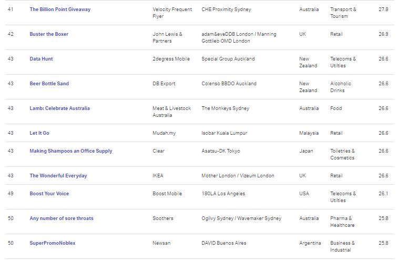Click the 180LA Los Angeles agency cell
Viewport: 399px width, 260px height.
[223, 194]
